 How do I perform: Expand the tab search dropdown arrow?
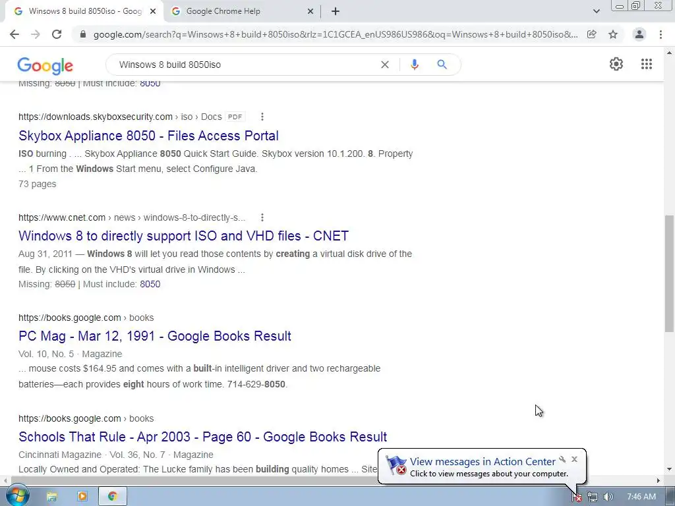coord(596,11)
